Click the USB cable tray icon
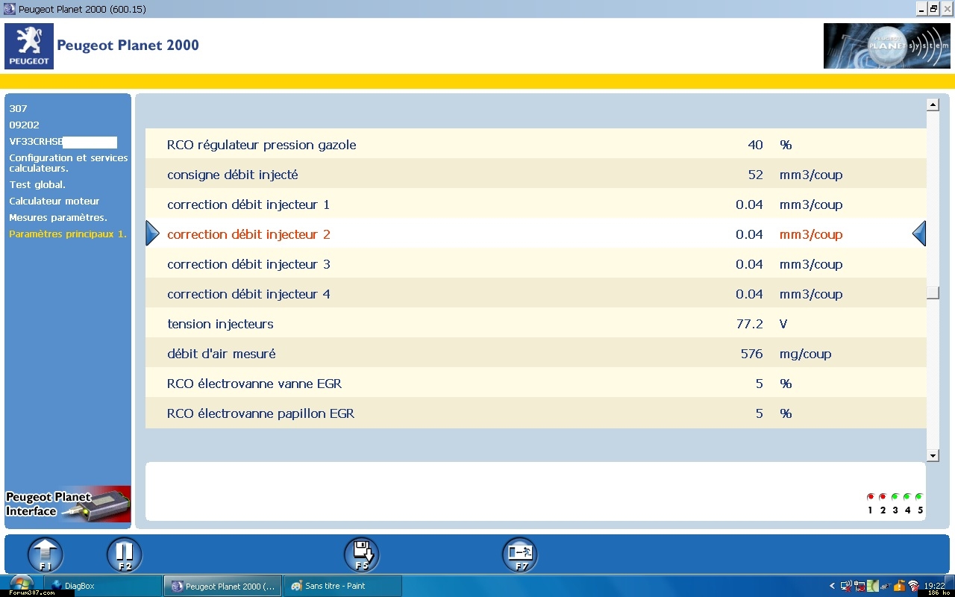Viewport: 955px width, 597px height. 886,587
